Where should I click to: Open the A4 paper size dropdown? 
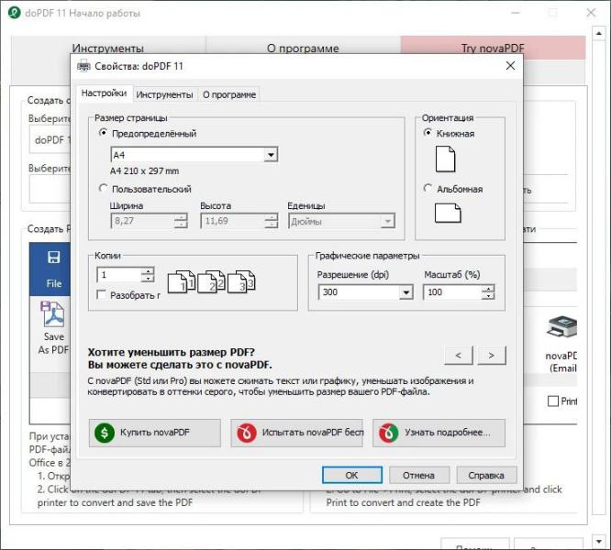tap(271, 155)
